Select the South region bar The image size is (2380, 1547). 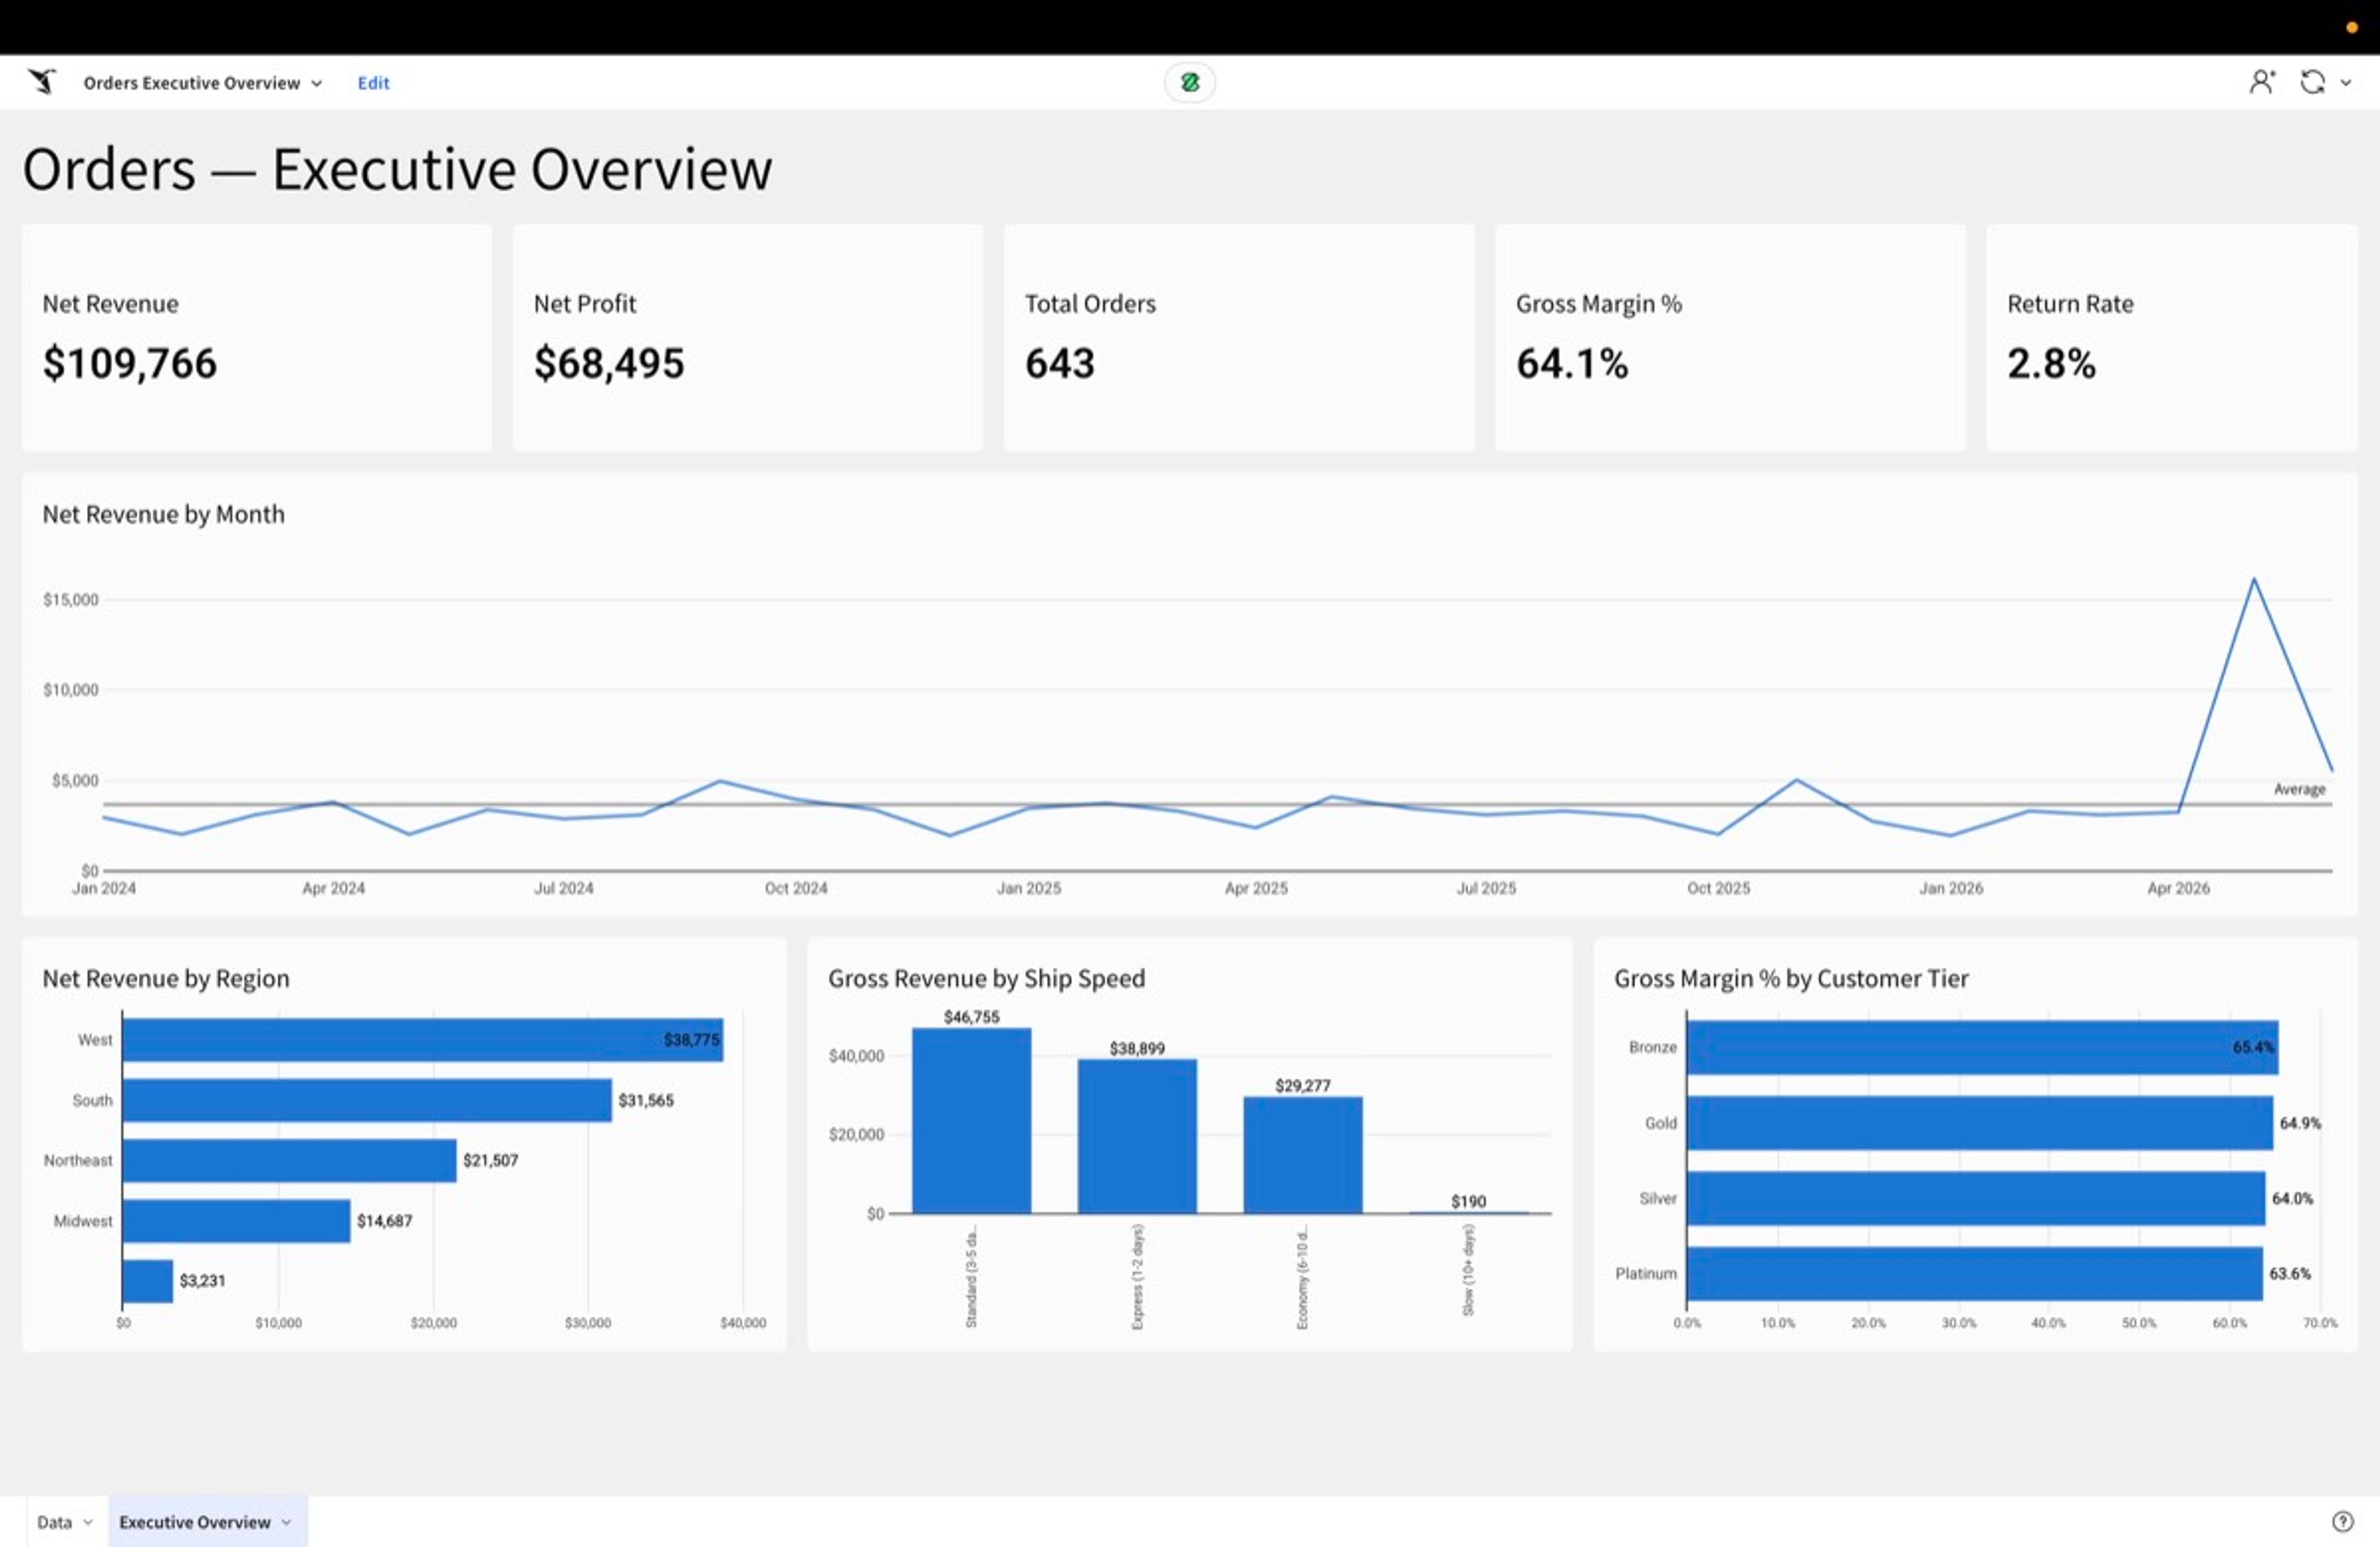pyautogui.click(x=367, y=1100)
